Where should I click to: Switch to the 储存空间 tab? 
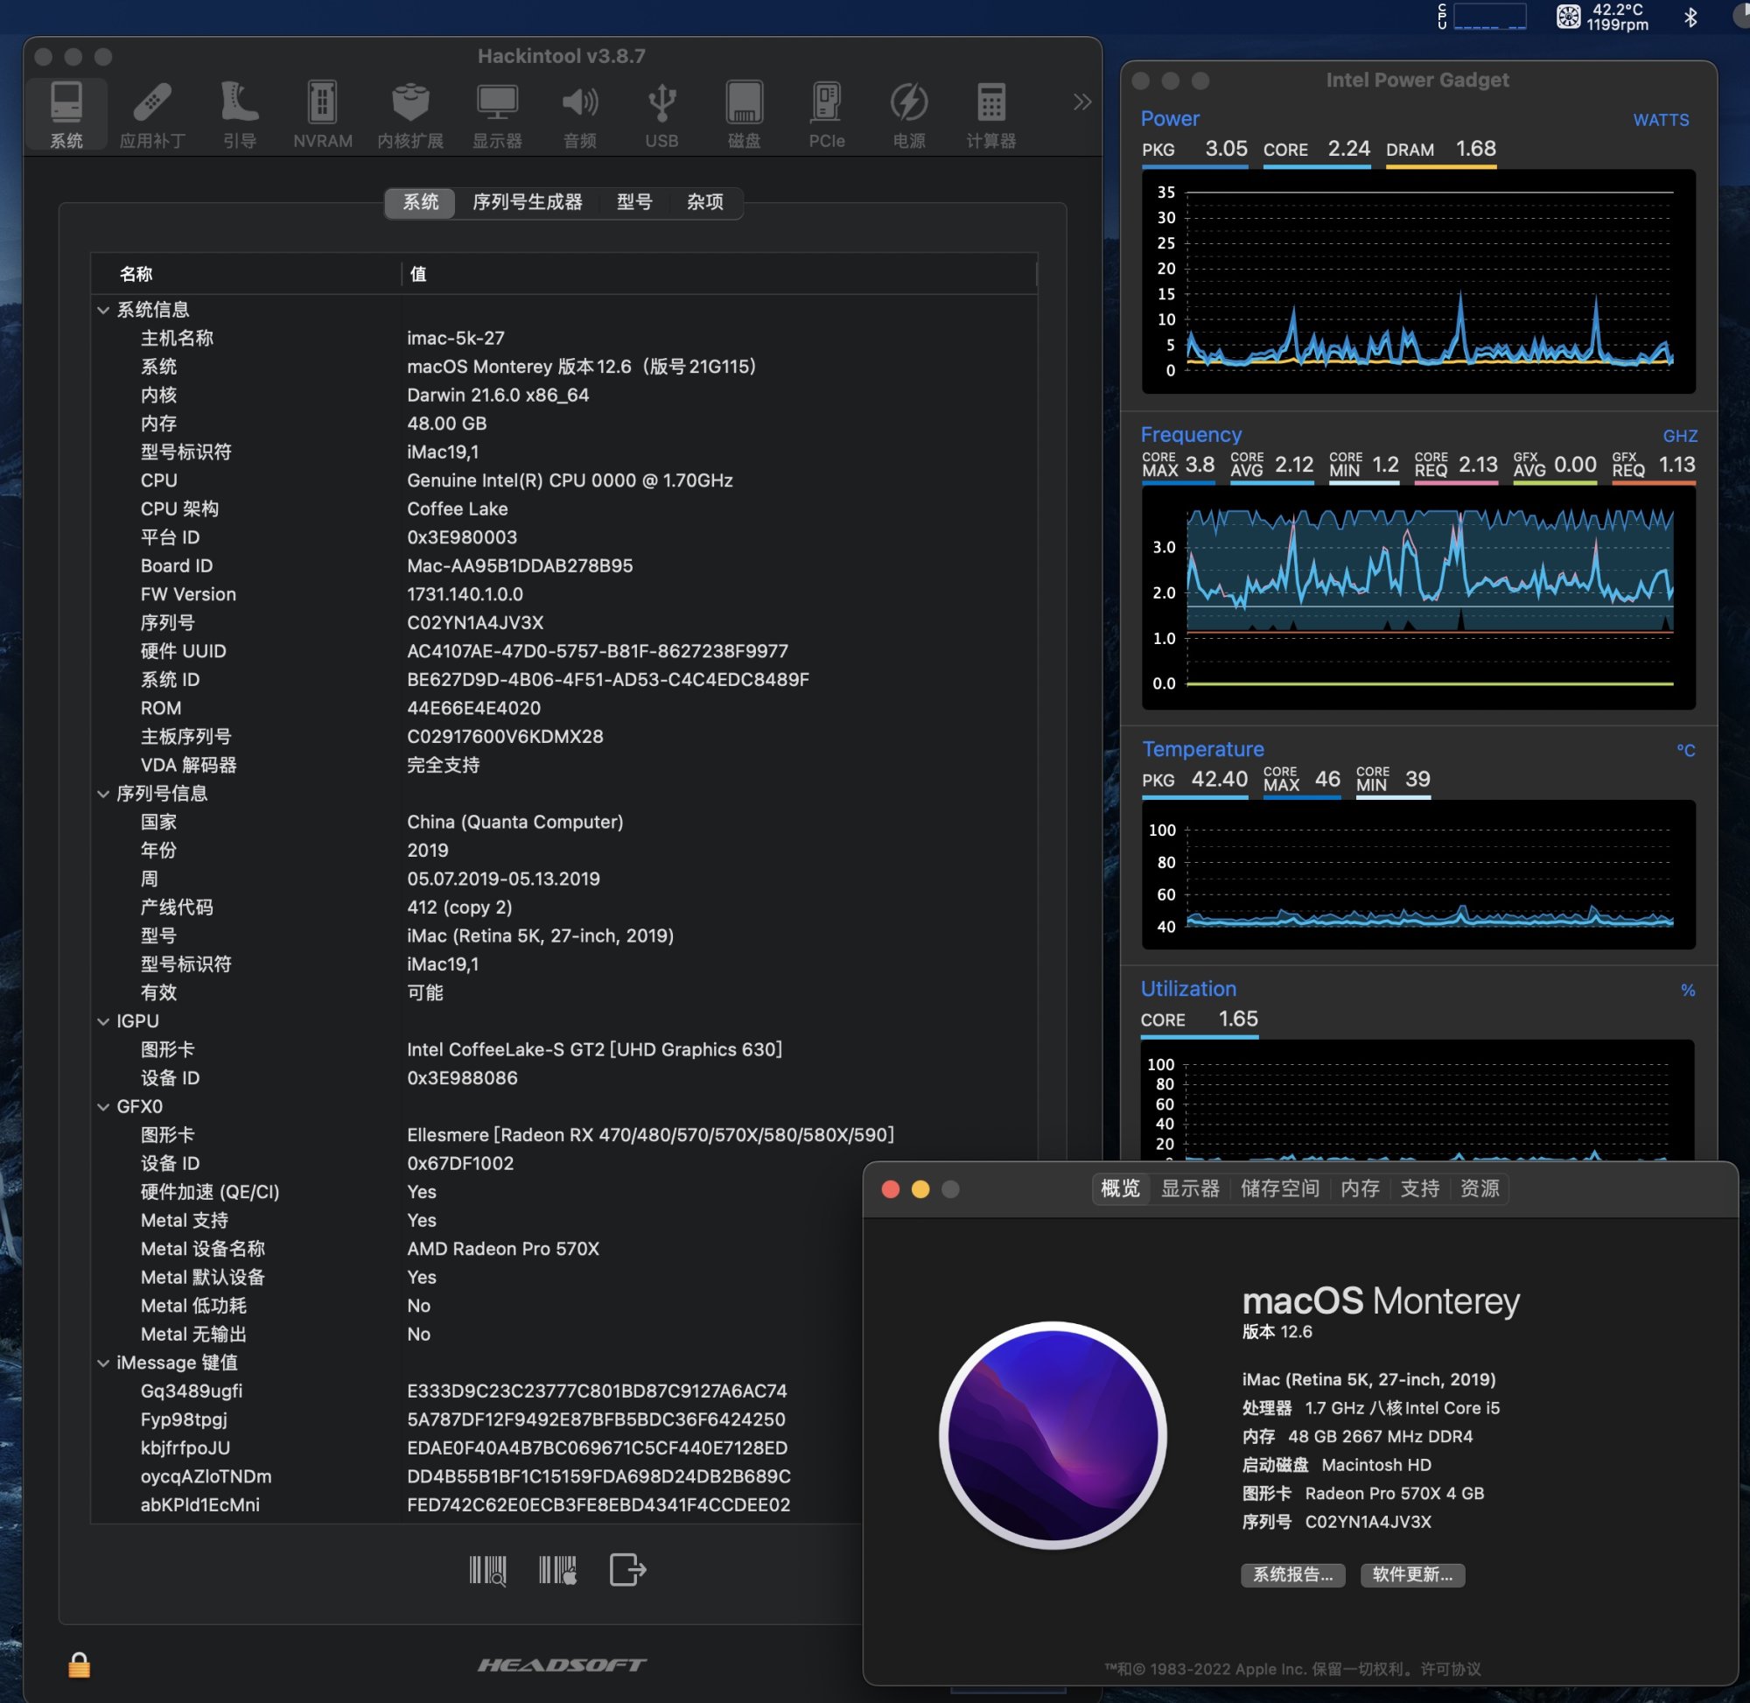1278,1188
